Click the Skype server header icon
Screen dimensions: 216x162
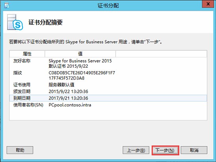tap(15, 22)
